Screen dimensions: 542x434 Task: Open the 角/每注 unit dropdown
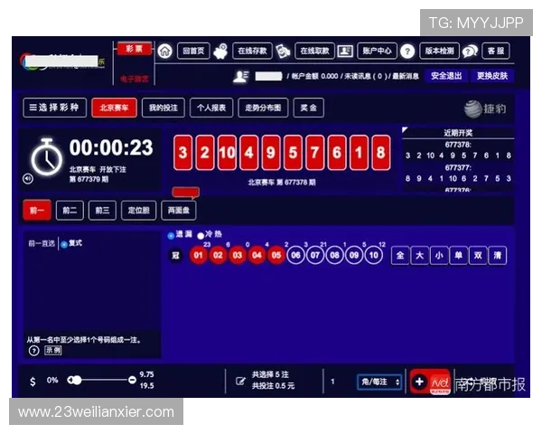379,382
